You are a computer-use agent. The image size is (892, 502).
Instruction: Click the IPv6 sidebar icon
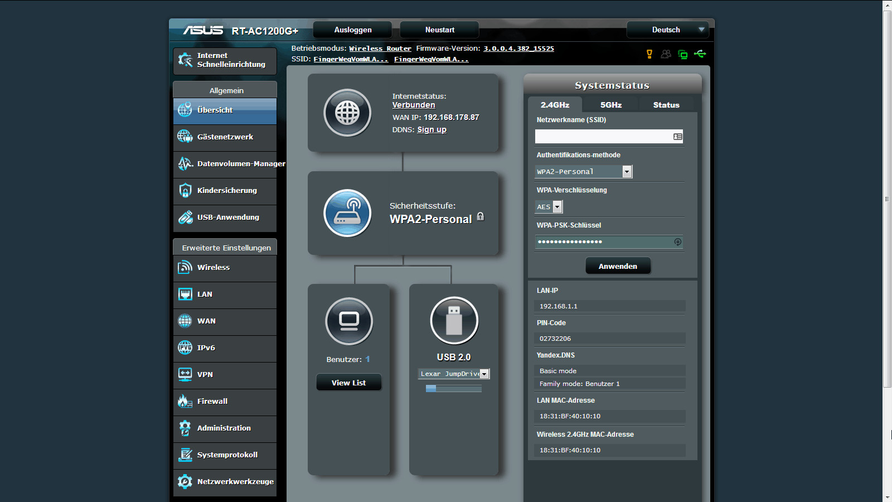[185, 348]
